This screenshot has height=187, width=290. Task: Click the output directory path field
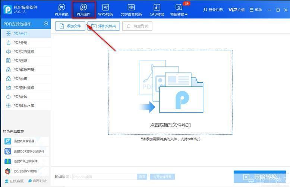point(105,177)
